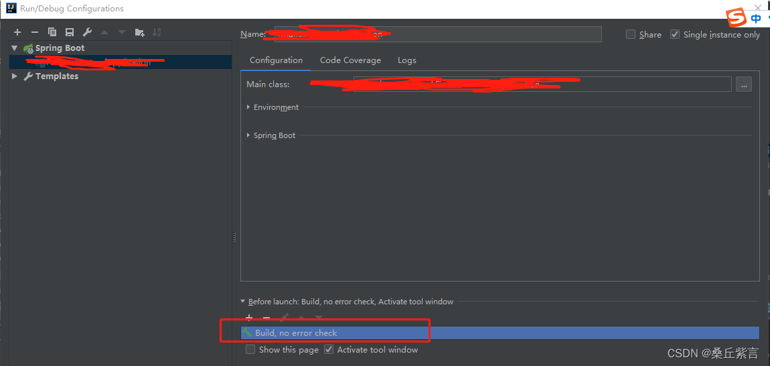Sort configurations alphabetically icon

[157, 32]
